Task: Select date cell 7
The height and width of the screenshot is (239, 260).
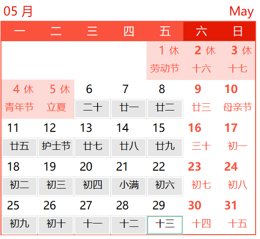Action: pyautogui.click(x=129, y=89)
